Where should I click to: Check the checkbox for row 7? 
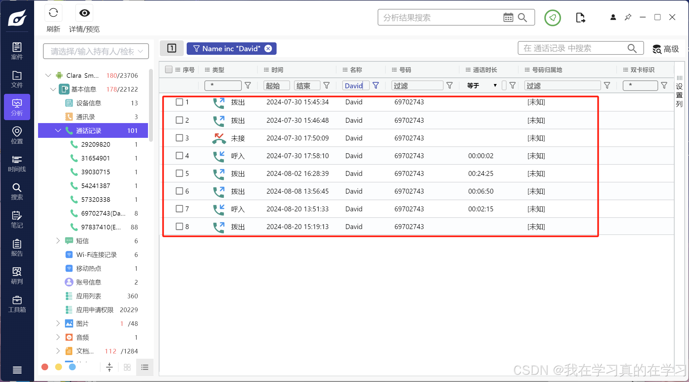(x=179, y=209)
